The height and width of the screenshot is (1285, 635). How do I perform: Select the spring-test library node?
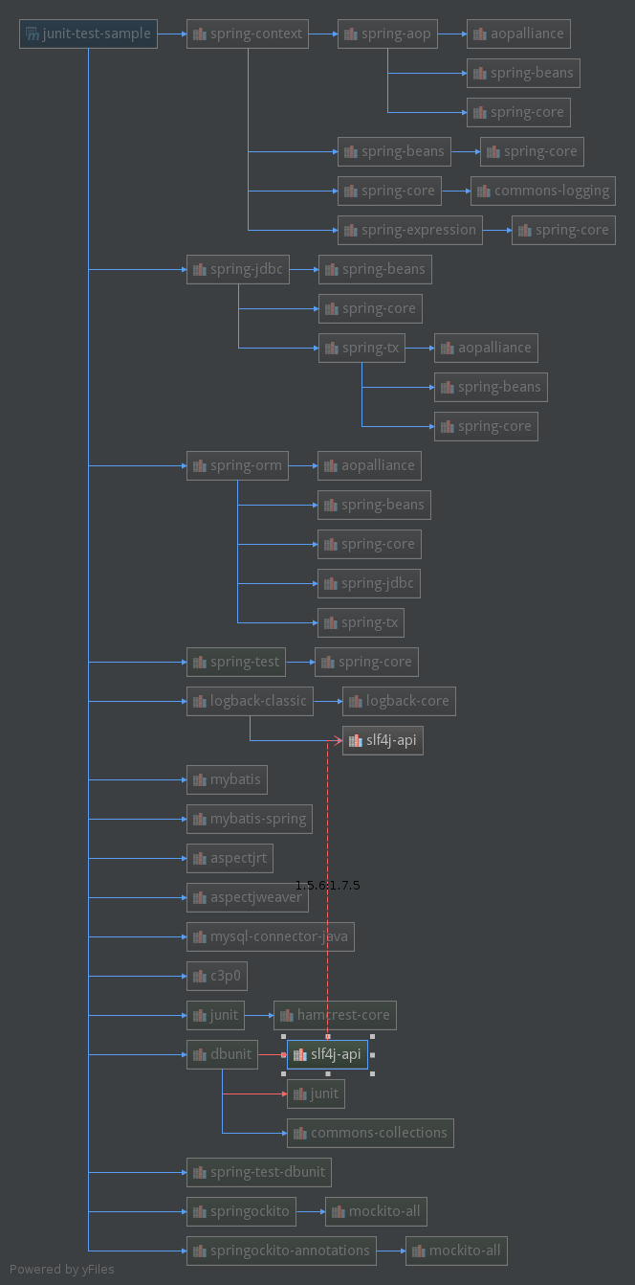pos(236,662)
